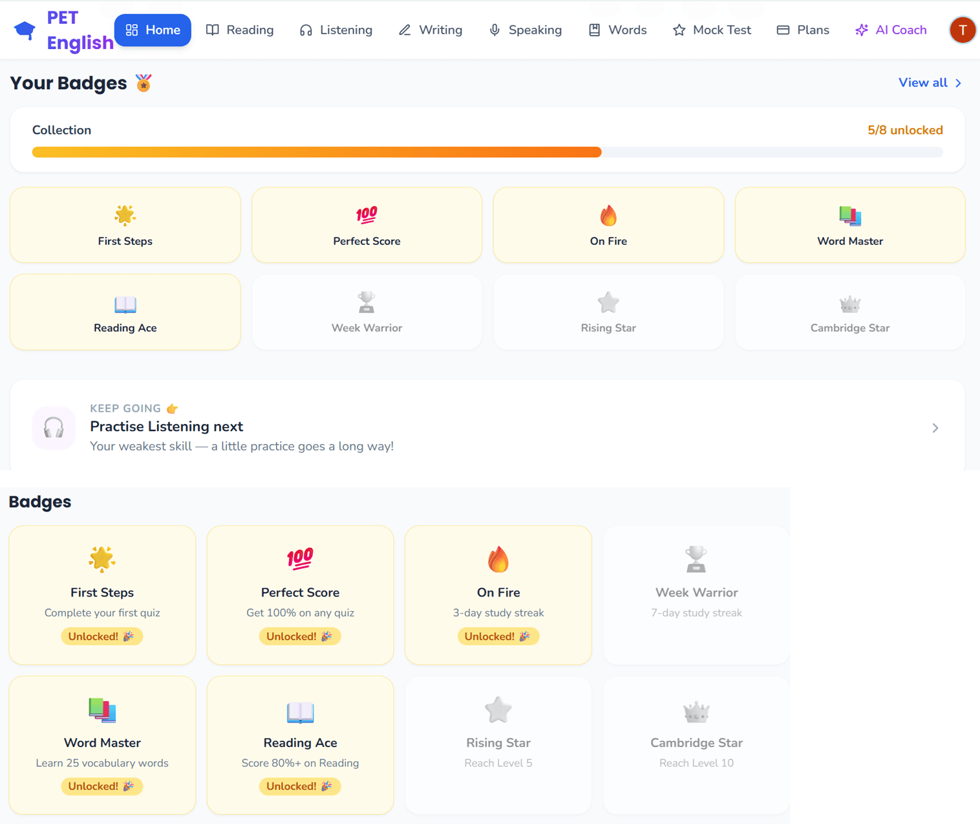Screen dimensions: 980x833
Task: Click the 'Reach Level 5' description
Action: 498,763
